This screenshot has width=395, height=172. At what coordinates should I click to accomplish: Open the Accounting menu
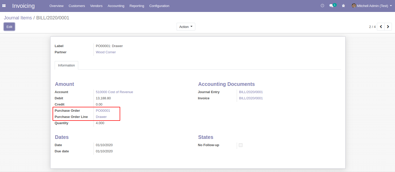[x=116, y=6]
